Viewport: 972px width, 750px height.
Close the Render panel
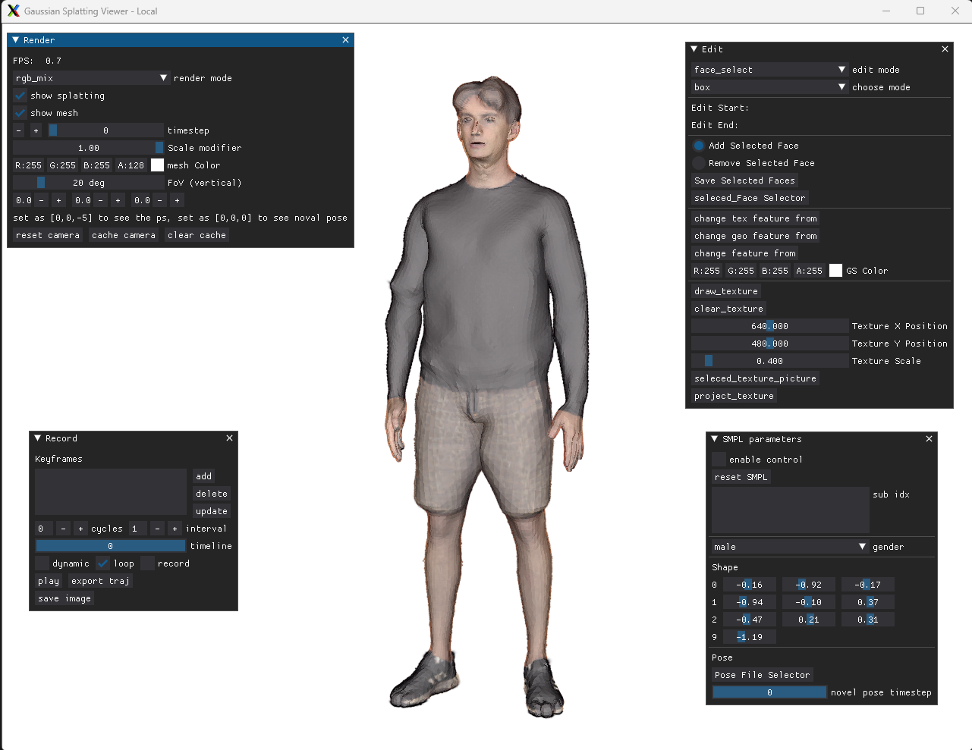click(x=346, y=40)
